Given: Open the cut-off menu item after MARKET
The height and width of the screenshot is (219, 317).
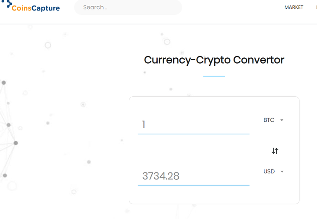Looking at the screenshot, I should pos(316,8).
